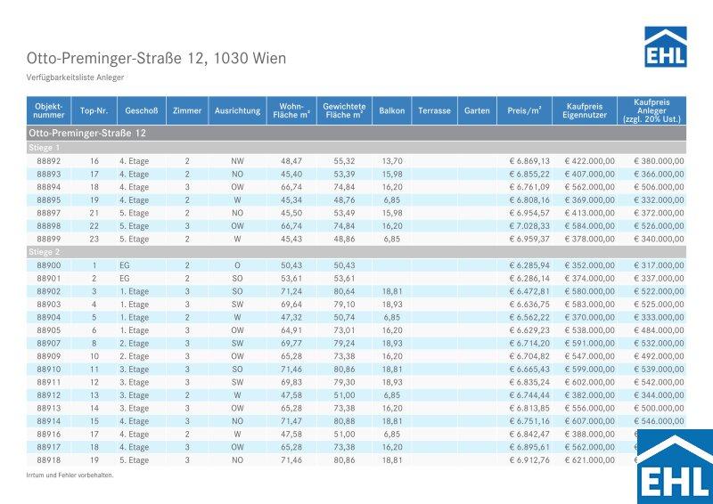Viewport: 713px width, 504px height.
Task: Click the Objektnummer column header
Action: click(49, 111)
